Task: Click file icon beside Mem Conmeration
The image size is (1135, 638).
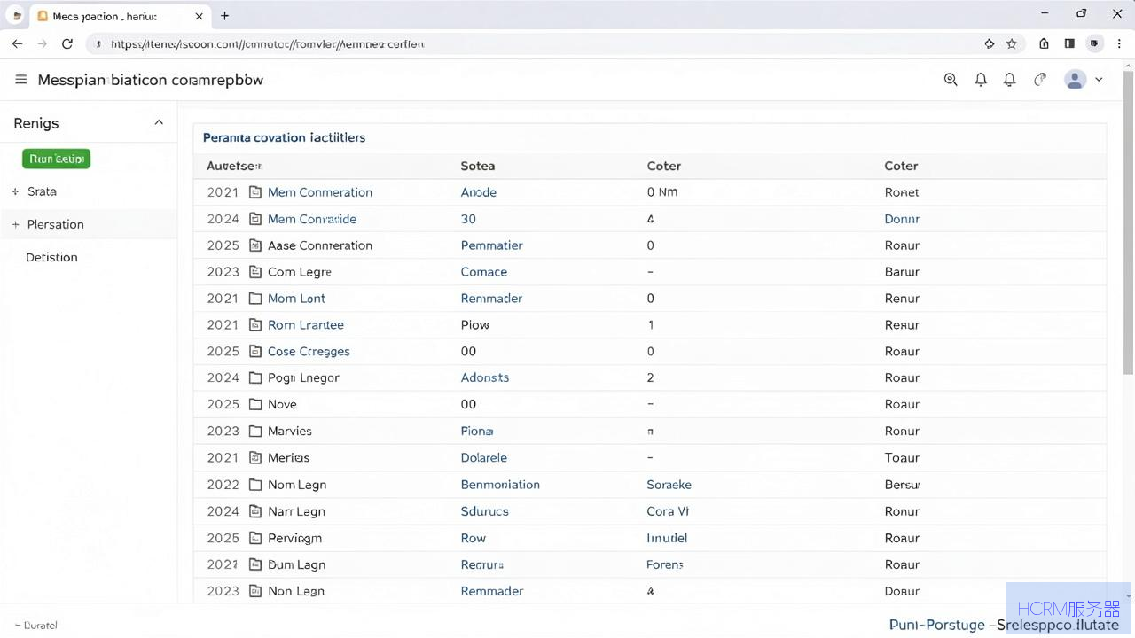Action: 255,192
